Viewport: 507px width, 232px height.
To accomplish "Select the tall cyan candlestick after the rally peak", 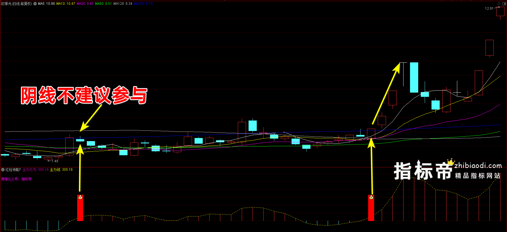I will coord(414,77).
